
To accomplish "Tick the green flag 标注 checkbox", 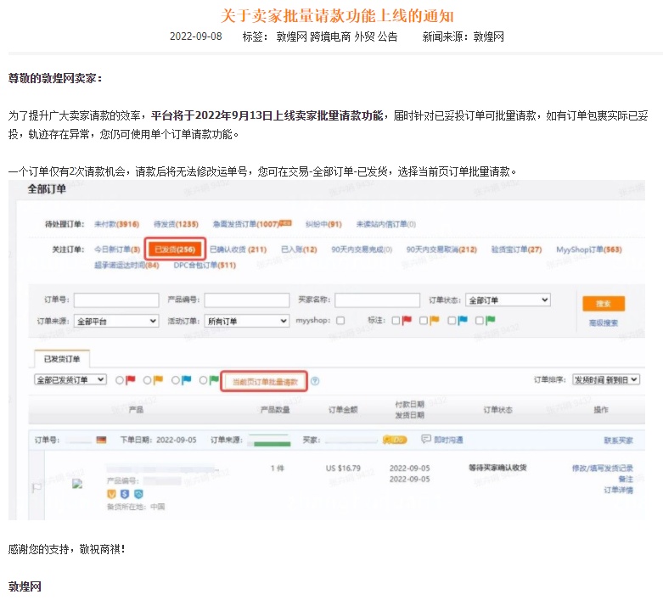I will (479, 321).
